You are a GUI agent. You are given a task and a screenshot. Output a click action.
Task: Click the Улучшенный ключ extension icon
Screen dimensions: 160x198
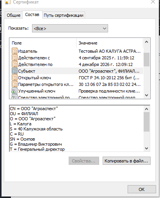click(x=14, y=91)
